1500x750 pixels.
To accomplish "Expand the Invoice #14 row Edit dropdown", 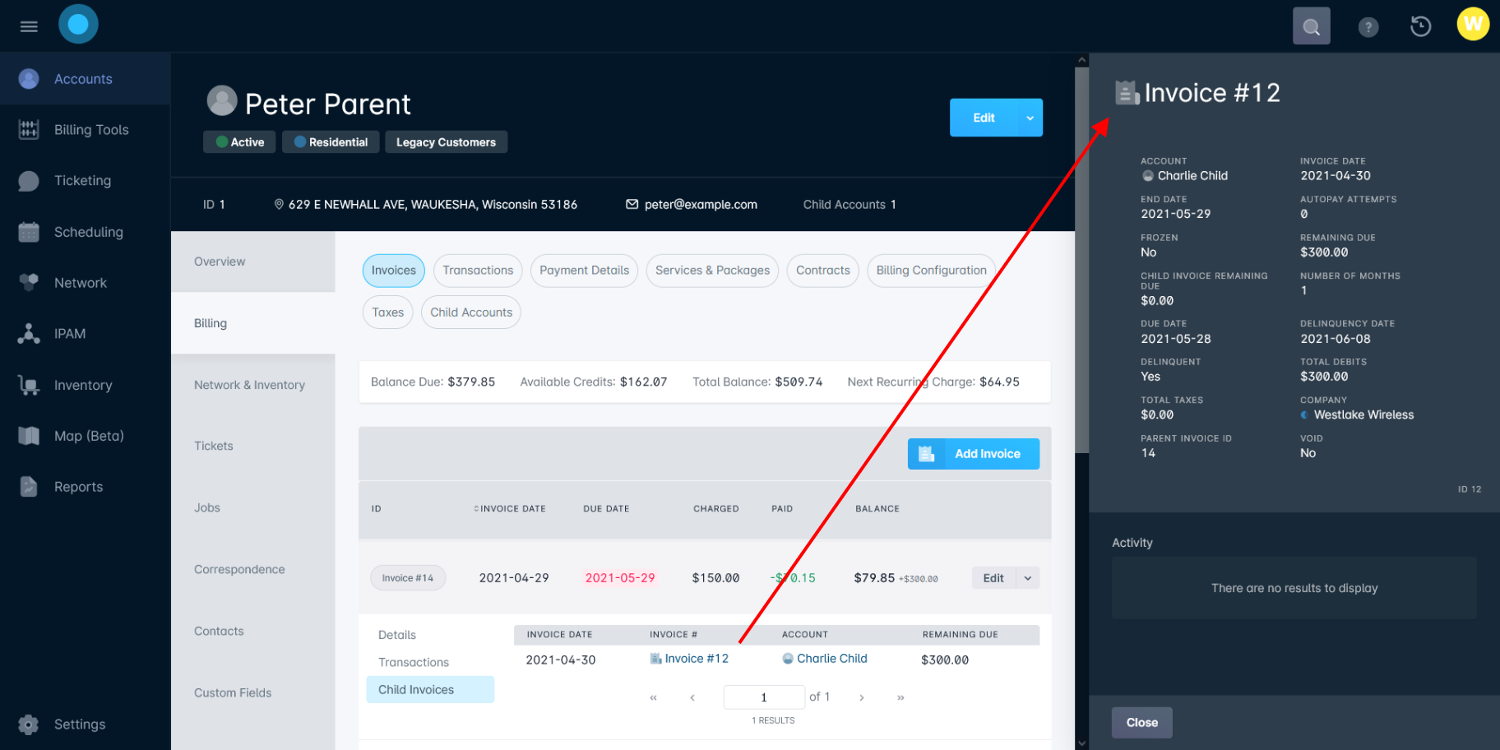I will click(1027, 578).
